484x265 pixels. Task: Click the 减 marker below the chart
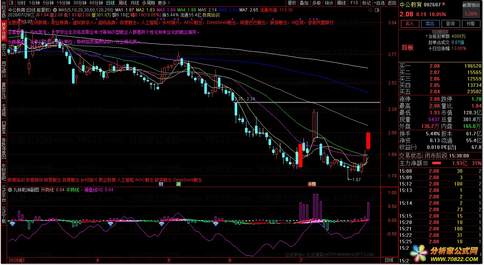(x=178, y=184)
